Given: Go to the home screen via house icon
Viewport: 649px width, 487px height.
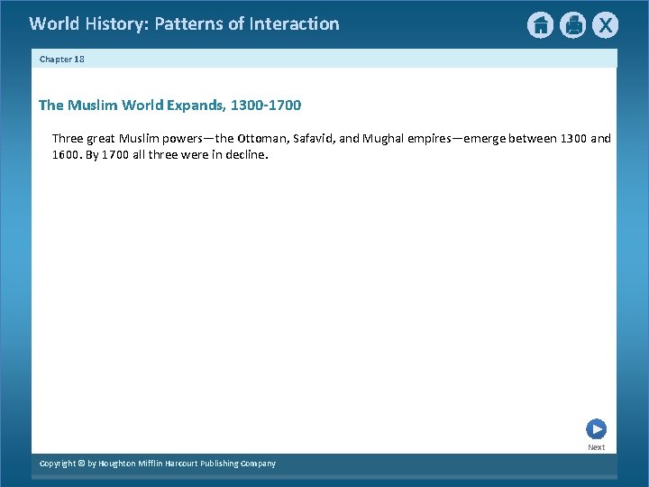Looking at the screenshot, I should (540, 25).
